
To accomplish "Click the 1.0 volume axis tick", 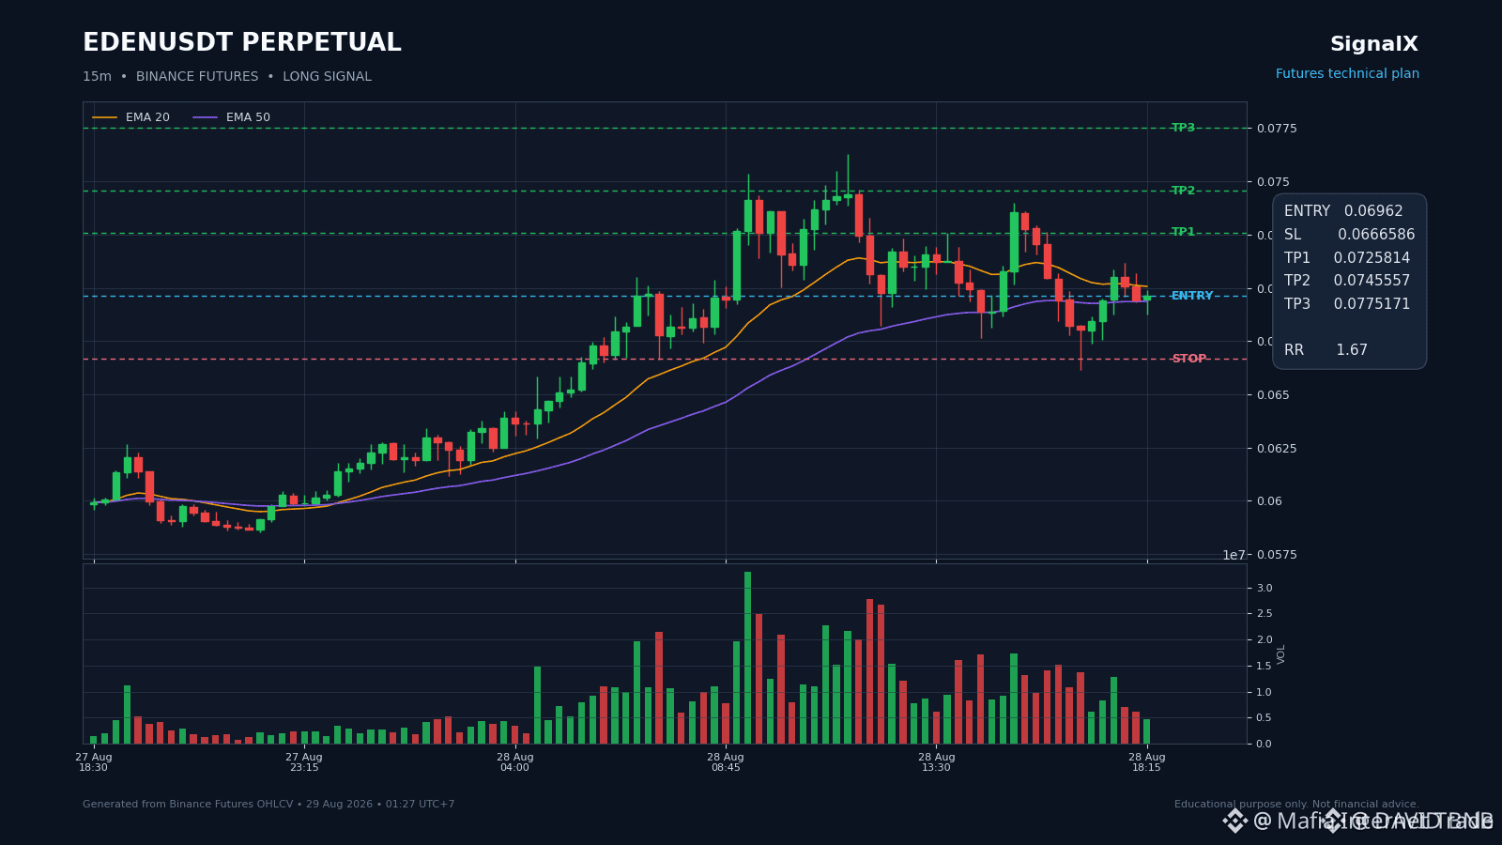I will [1264, 693].
